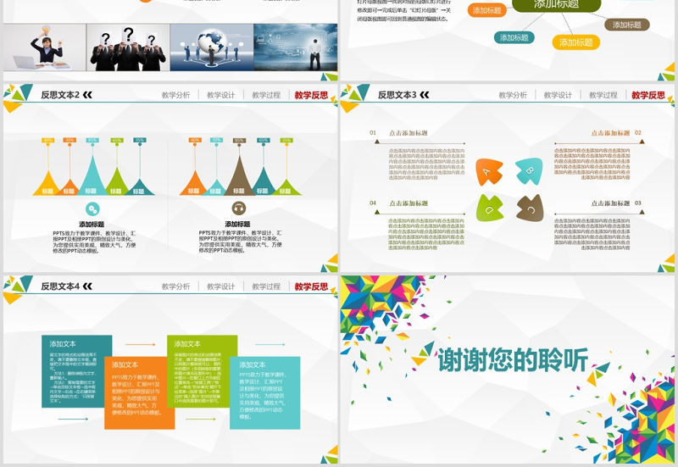Image resolution: width=678 pixels, height=467 pixels.
Task: Click 点击添加标题 heading numbered 03
Action: (610, 203)
